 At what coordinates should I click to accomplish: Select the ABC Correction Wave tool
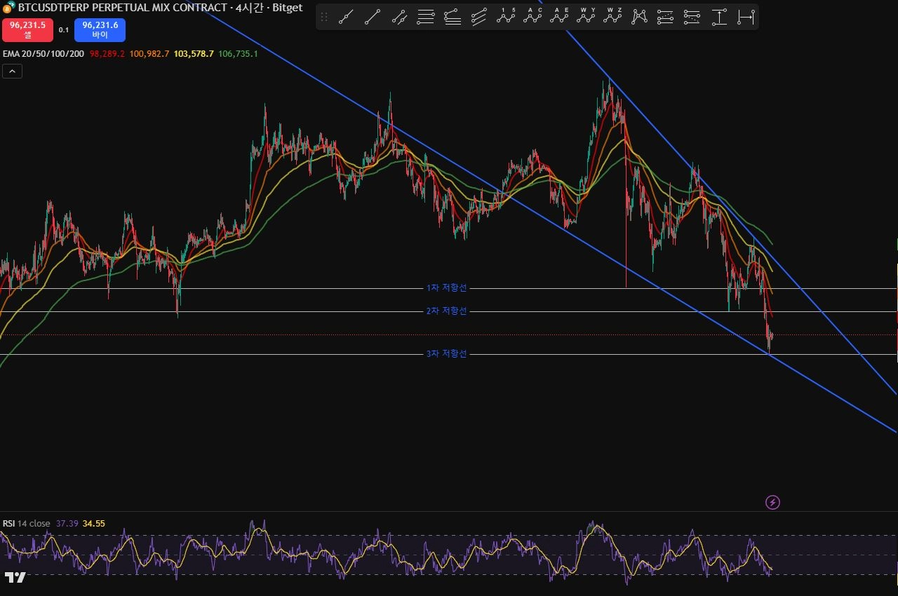(x=532, y=17)
